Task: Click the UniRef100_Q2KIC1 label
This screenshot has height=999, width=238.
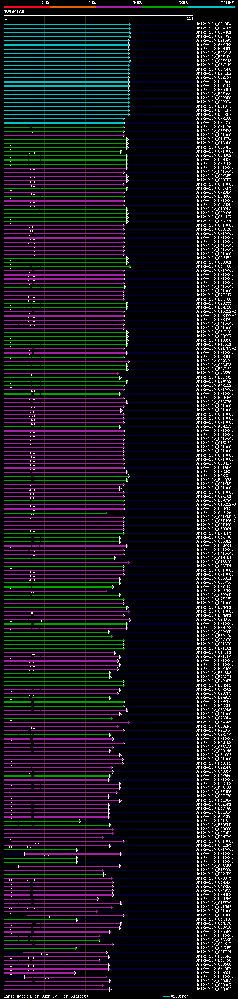Action: click(x=214, y=497)
